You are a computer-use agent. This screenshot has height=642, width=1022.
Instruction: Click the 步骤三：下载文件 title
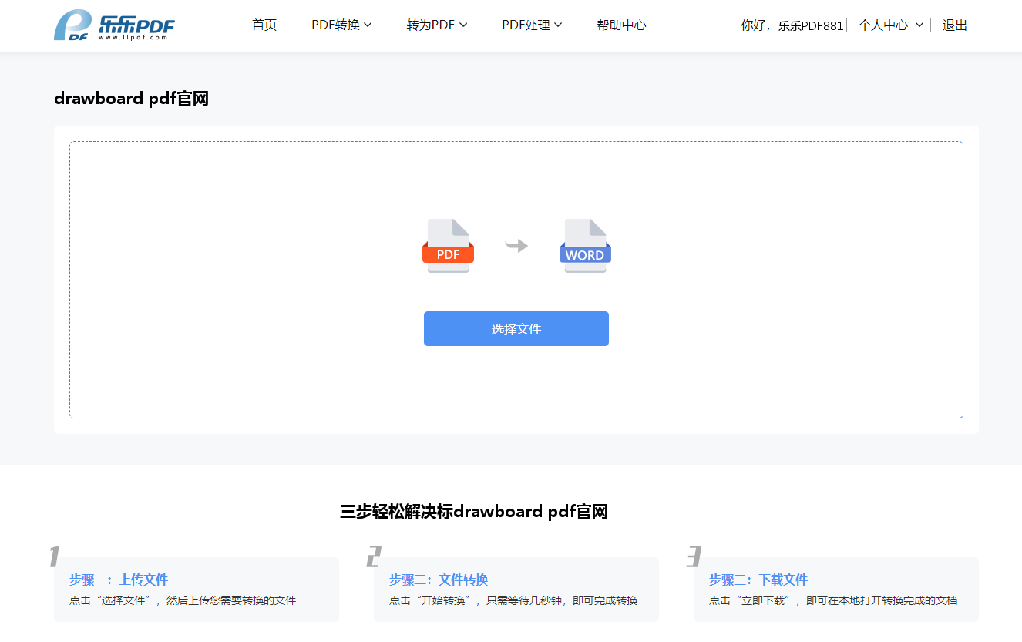click(758, 580)
